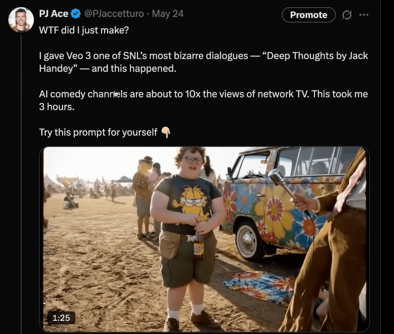The width and height of the screenshot is (394, 334).
Task: Click "Try this prompt for yourself" text
Action: click(98, 132)
